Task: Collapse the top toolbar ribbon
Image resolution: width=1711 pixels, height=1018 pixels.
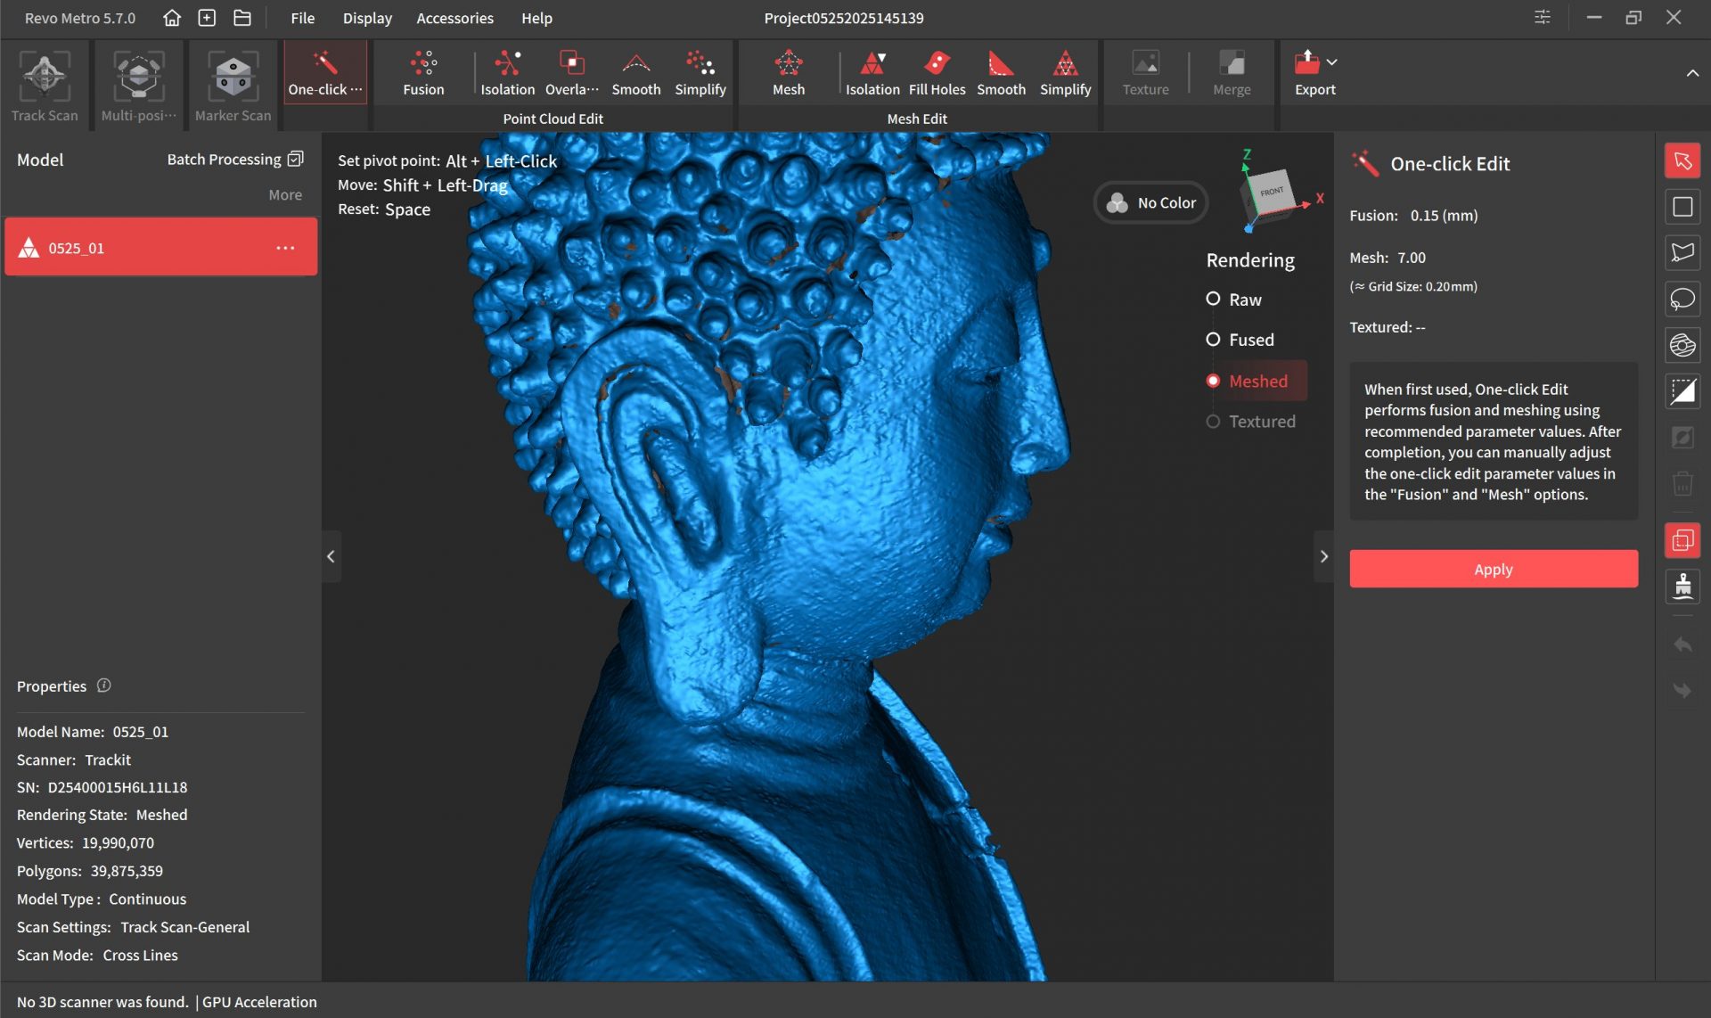Action: (1691, 73)
